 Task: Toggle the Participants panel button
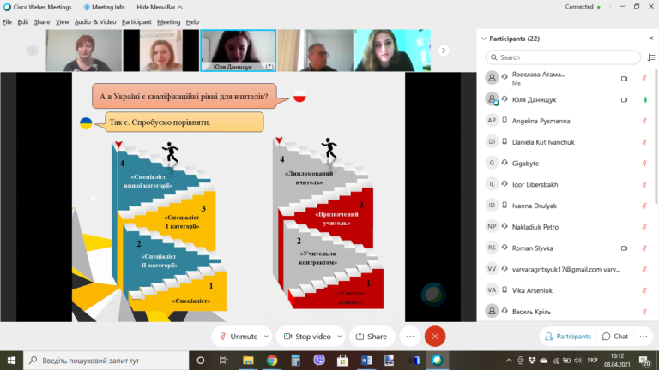pos(568,336)
